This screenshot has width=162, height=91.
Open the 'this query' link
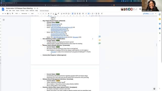point(75,37)
